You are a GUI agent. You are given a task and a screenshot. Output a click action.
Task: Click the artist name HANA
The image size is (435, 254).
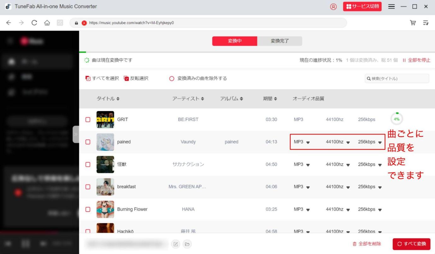(x=188, y=209)
